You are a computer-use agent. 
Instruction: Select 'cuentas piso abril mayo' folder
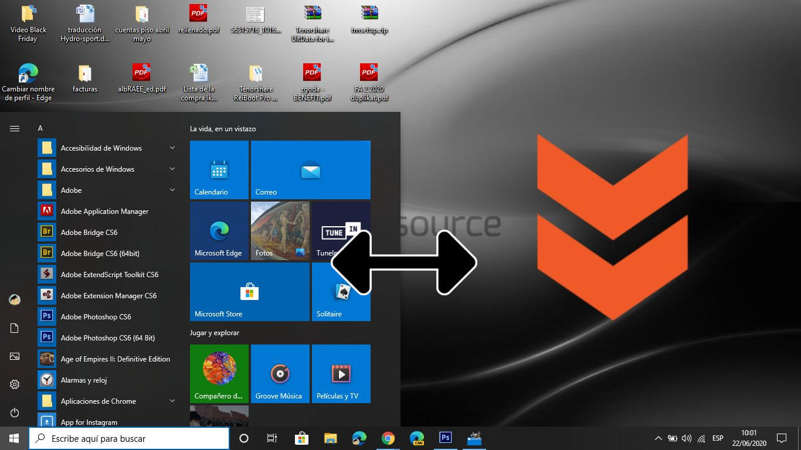pyautogui.click(x=141, y=23)
